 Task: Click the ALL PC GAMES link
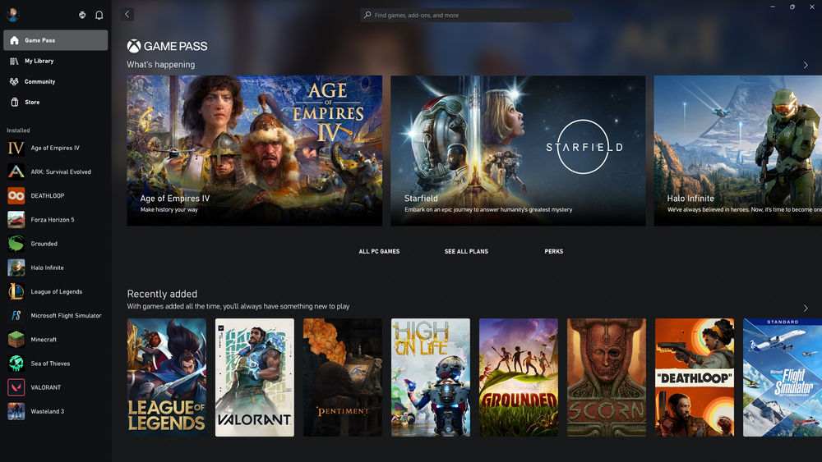point(379,251)
